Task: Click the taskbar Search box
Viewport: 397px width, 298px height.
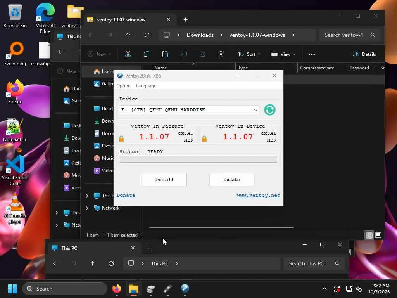Action: pyautogui.click(x=65, y=289)
